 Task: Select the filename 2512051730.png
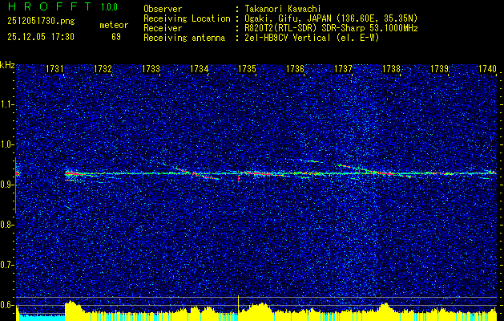pyautogui.click(x=41, y=21)
